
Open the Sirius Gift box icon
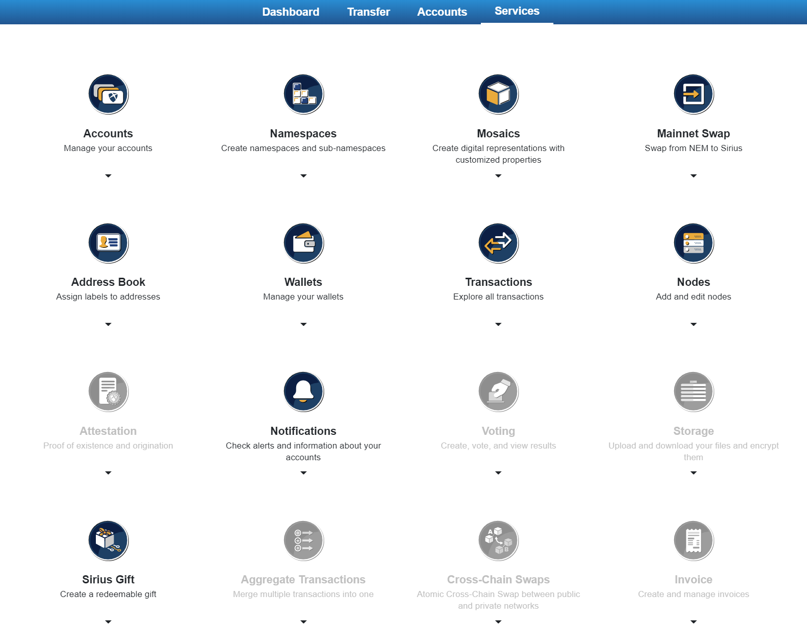[108, 540]
